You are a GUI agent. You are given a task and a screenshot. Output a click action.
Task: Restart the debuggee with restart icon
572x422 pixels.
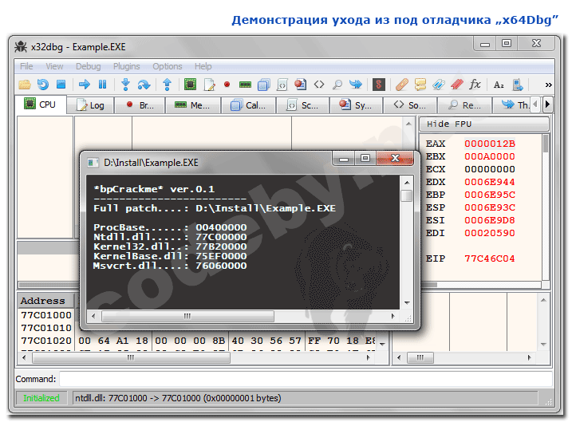click(x=42, y=84)
